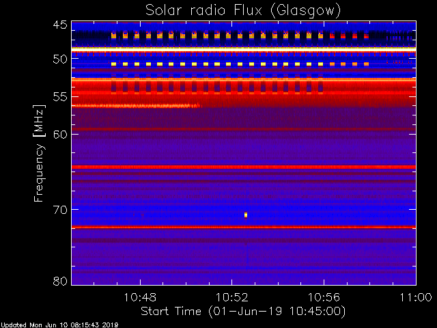Screen dimensions: 437x328
Task: Select the 11:00 time tick label
Action: coord(415,298)
